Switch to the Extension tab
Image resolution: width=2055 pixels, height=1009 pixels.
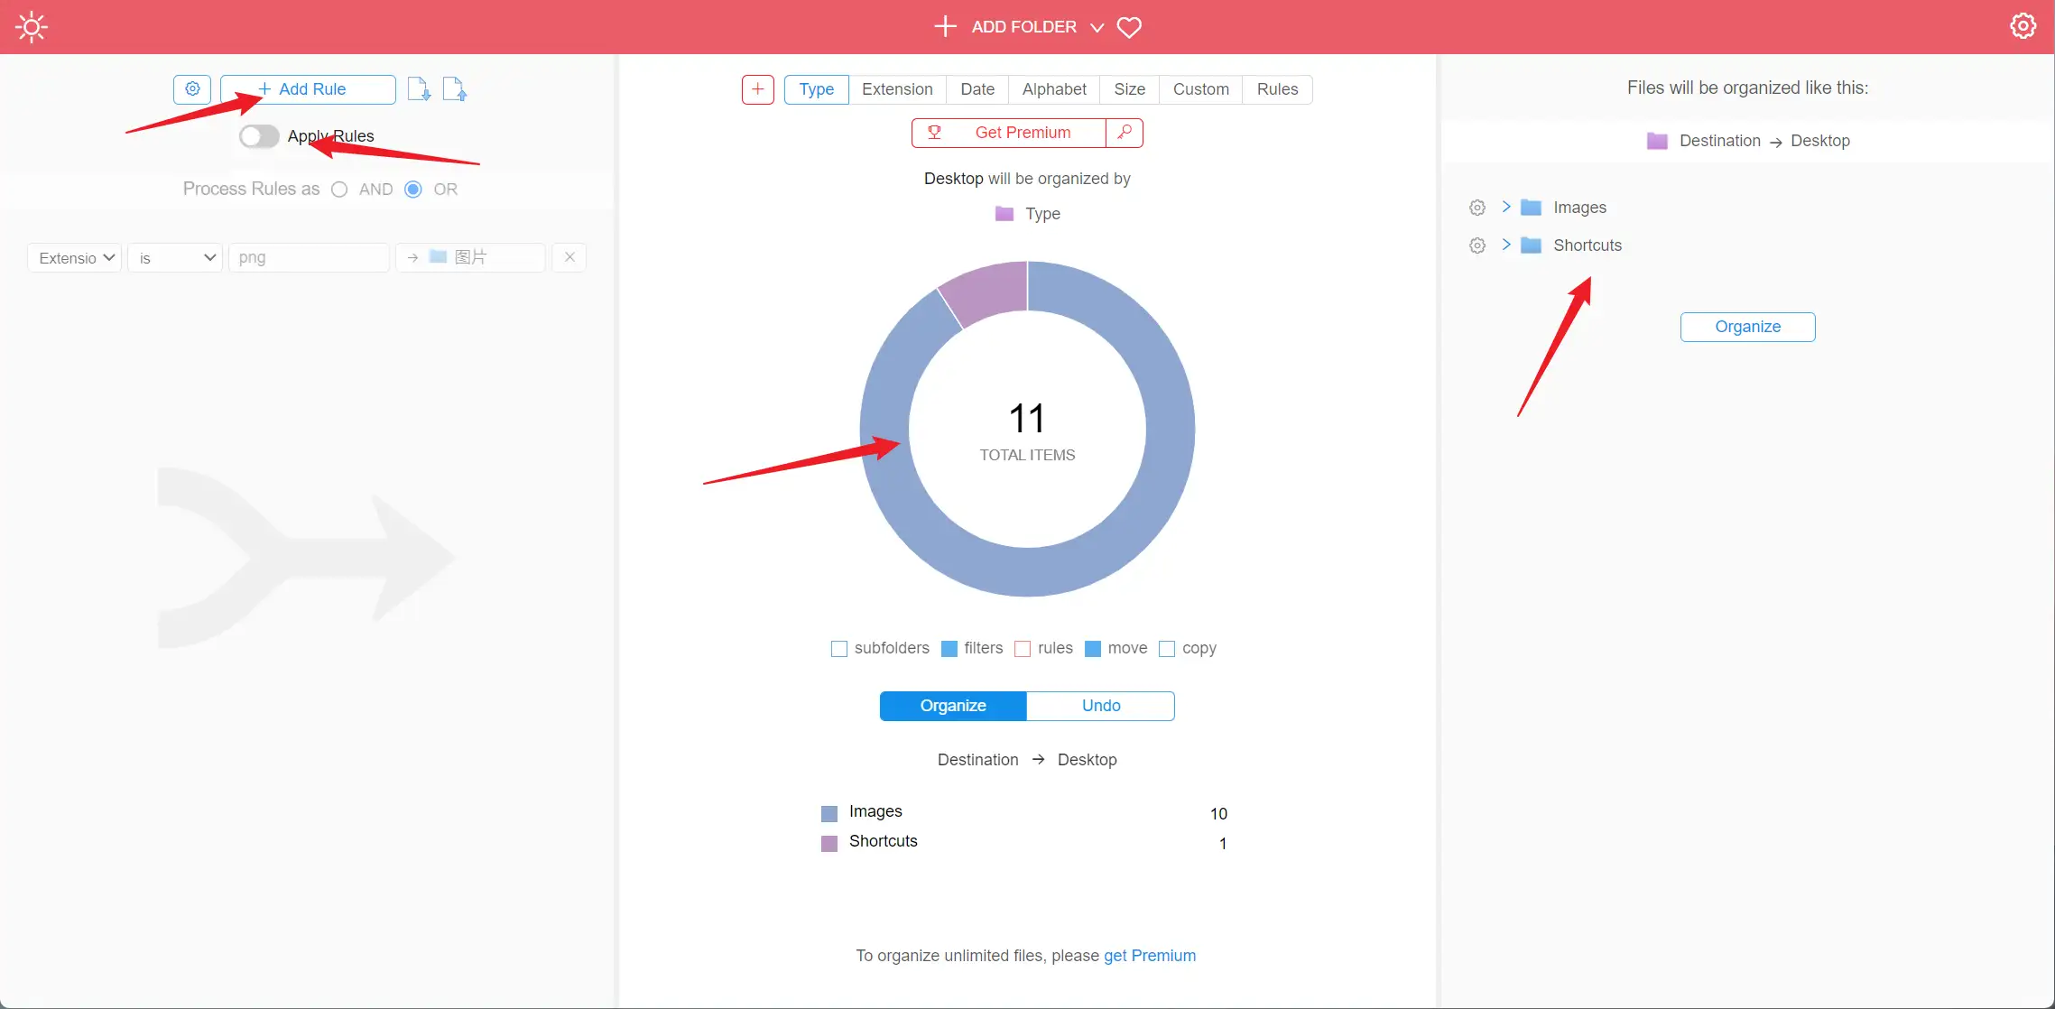point(896,89)
